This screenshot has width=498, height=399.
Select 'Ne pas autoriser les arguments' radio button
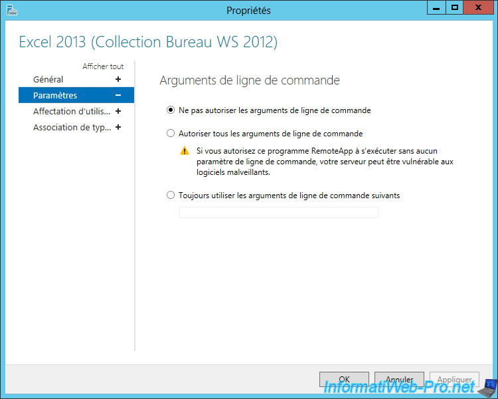click(x=171, y=110)
